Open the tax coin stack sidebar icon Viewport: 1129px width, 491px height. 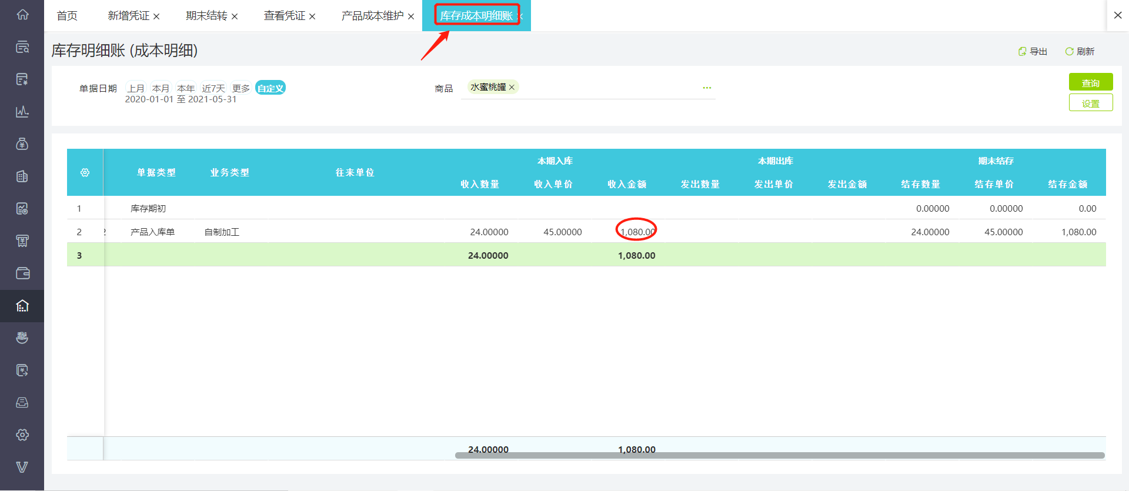tap(22, 338)
